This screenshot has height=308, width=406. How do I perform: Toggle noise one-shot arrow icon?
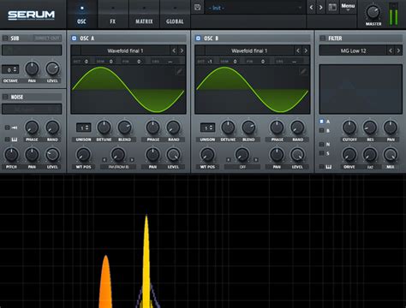[15, 127]
